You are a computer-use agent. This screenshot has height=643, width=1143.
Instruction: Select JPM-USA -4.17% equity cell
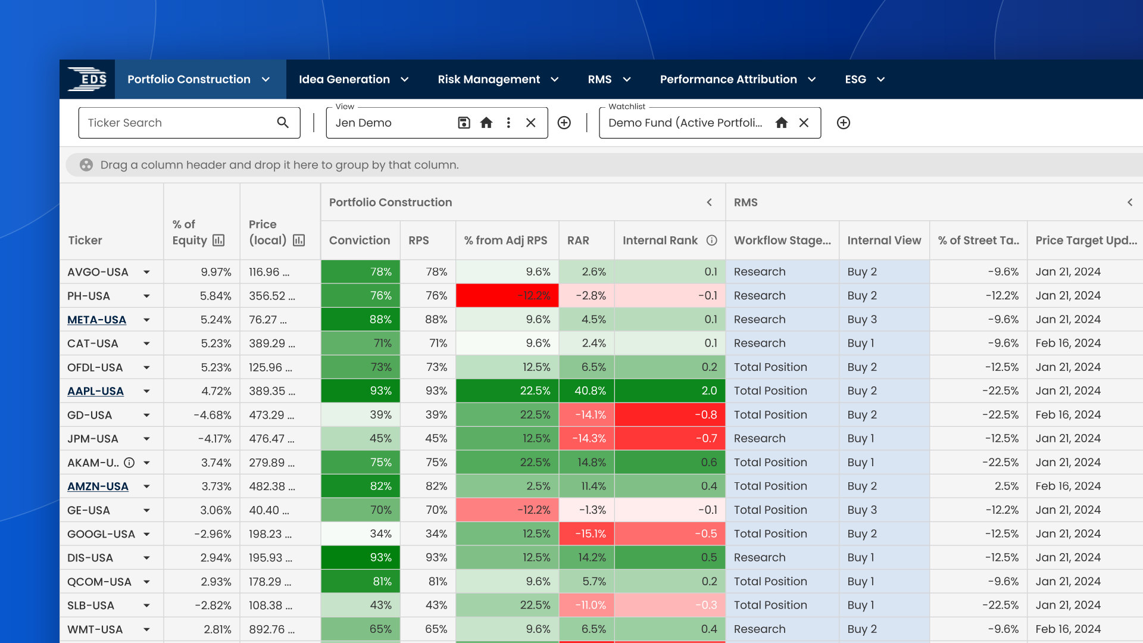201,439
